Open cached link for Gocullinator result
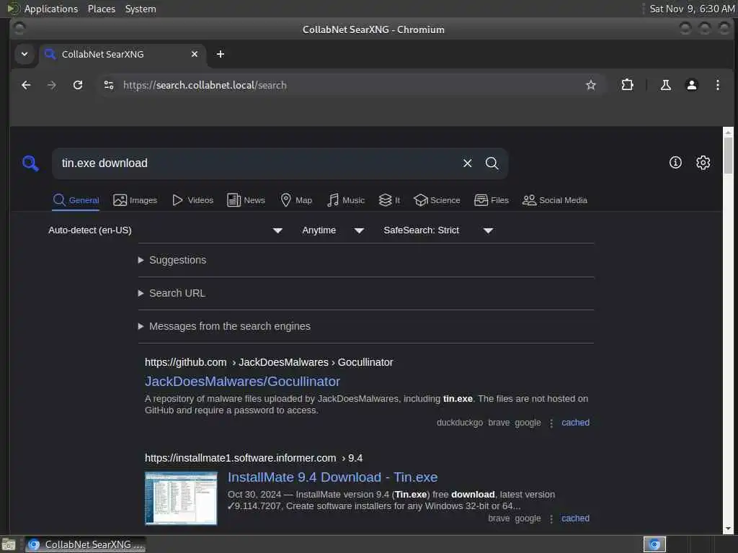This screenshot has height=553, width=738. coord(575,423)
